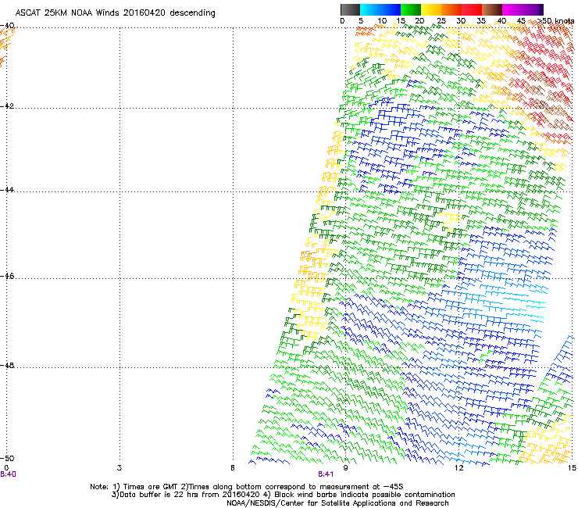Choose the red 30-35 knots legend color
The width and height of the screenshot is (578, 508).
pos(472,9)
